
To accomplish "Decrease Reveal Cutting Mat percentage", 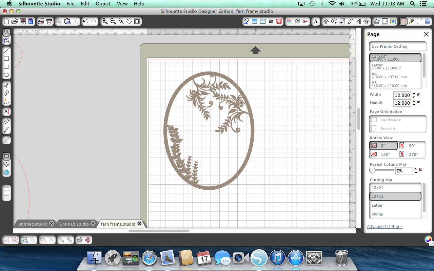I will click(x=416, y=173).
